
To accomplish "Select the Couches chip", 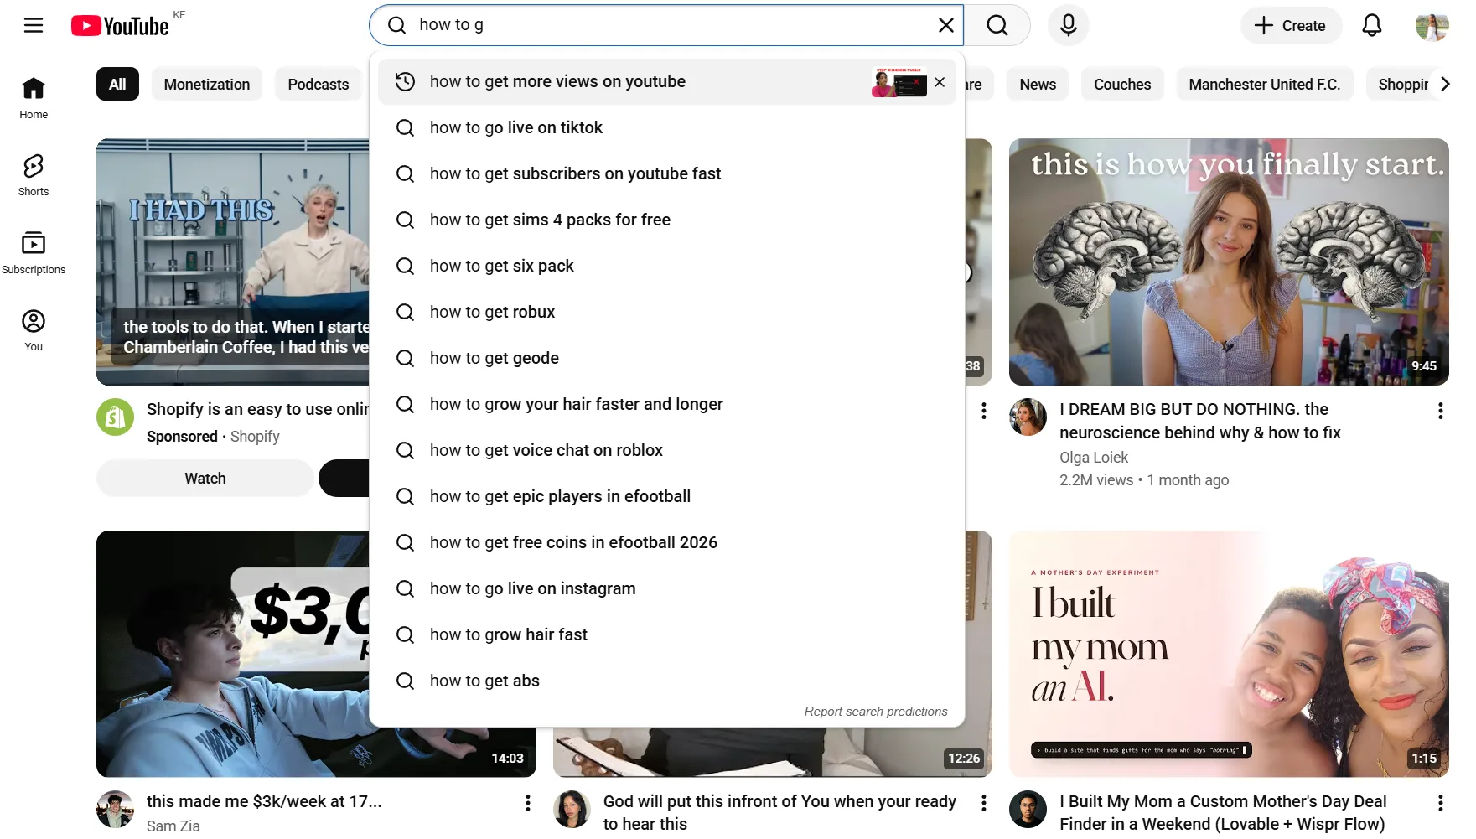I will click(1122, 84).
